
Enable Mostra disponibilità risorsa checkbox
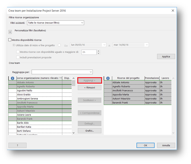[x=10, y=40]
